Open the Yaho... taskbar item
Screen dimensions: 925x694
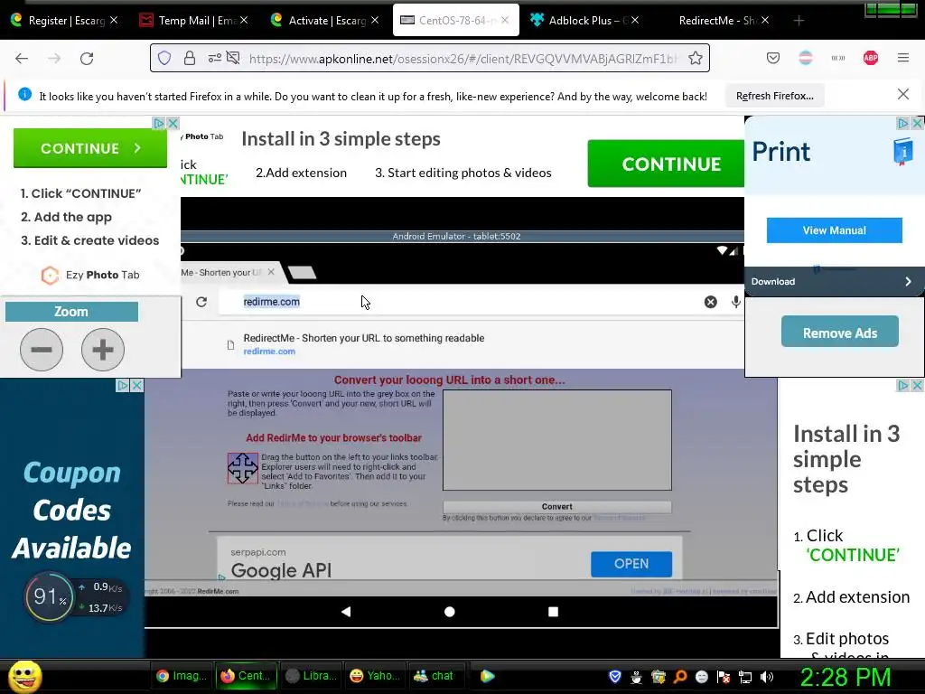click(x=375, y=676)
